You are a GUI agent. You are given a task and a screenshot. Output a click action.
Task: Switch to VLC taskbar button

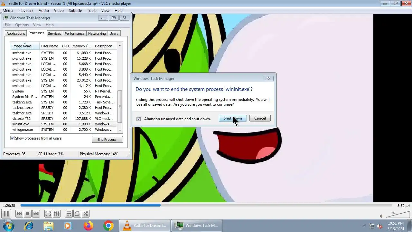[x=144, y=226]
